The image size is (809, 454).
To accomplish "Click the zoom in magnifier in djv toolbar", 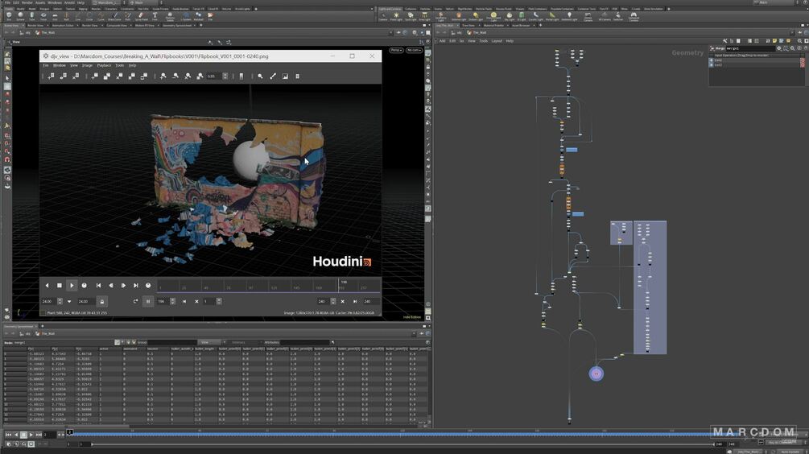I will coord(163,76).
